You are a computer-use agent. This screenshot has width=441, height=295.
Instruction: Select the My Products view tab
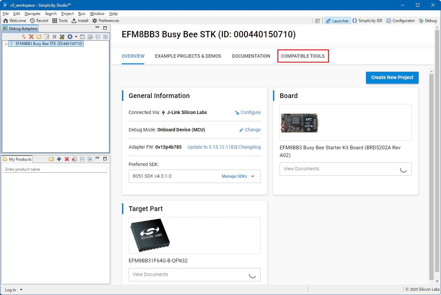tap(17, 159)
